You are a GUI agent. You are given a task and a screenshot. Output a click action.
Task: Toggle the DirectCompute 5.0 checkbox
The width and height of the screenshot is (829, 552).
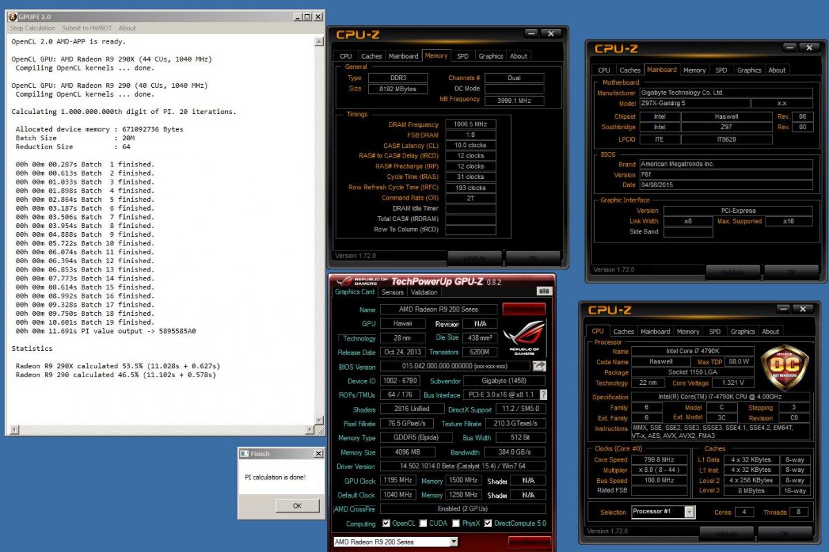point(488,524)
